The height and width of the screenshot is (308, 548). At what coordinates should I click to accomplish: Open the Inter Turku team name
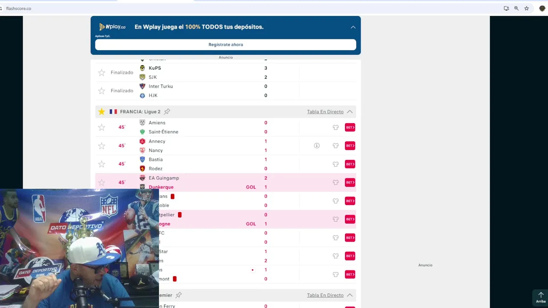(x=161, y=86)
